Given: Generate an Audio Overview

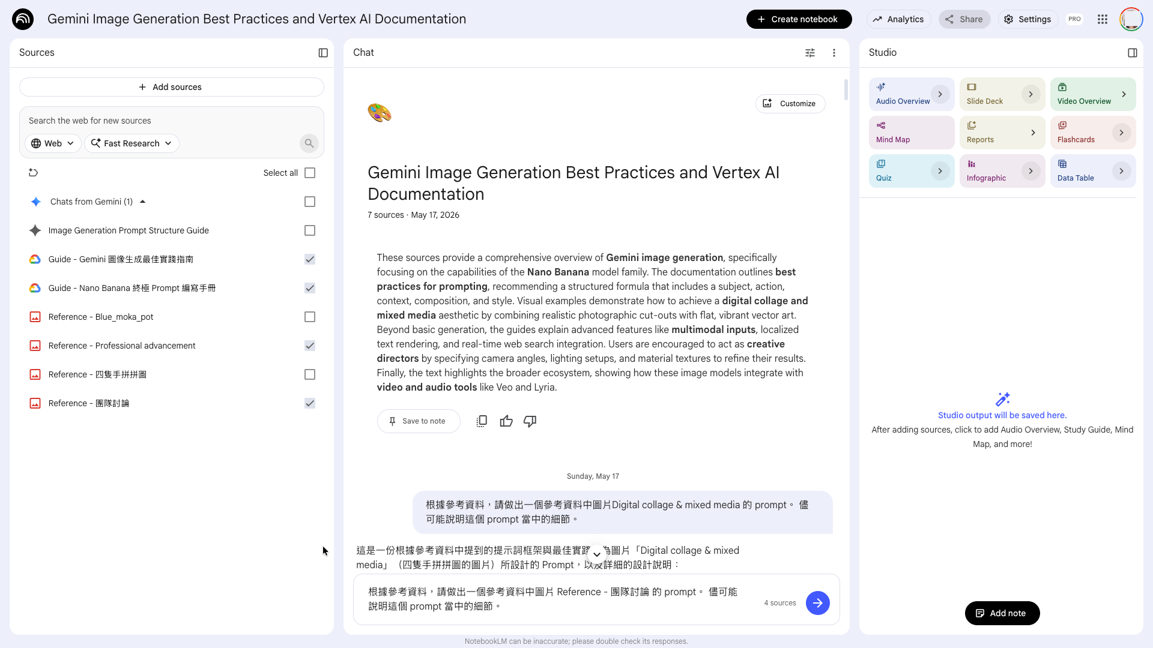Looking at the screenshot, I should click(901, 94).
